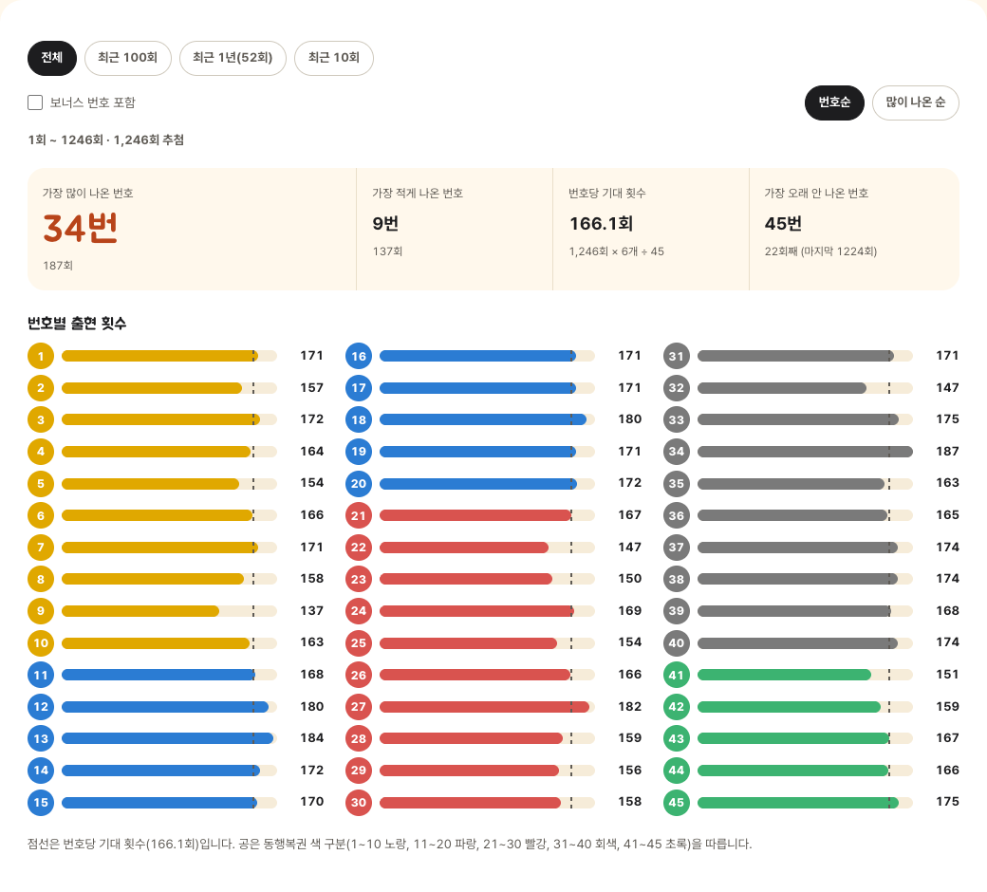Click the 1,246회 × 6개 ÷ 45 formula
The width and height of the screenshot is (987, 892).
tap(616, 251)
